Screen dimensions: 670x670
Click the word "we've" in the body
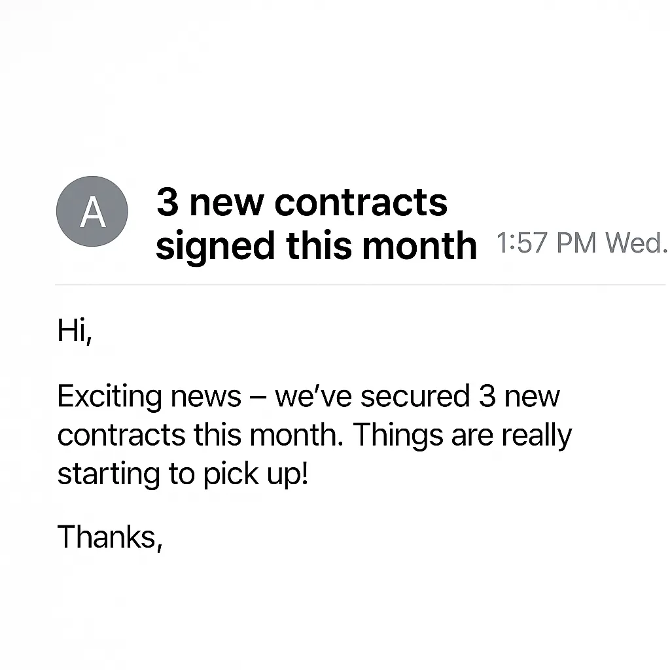313,396
